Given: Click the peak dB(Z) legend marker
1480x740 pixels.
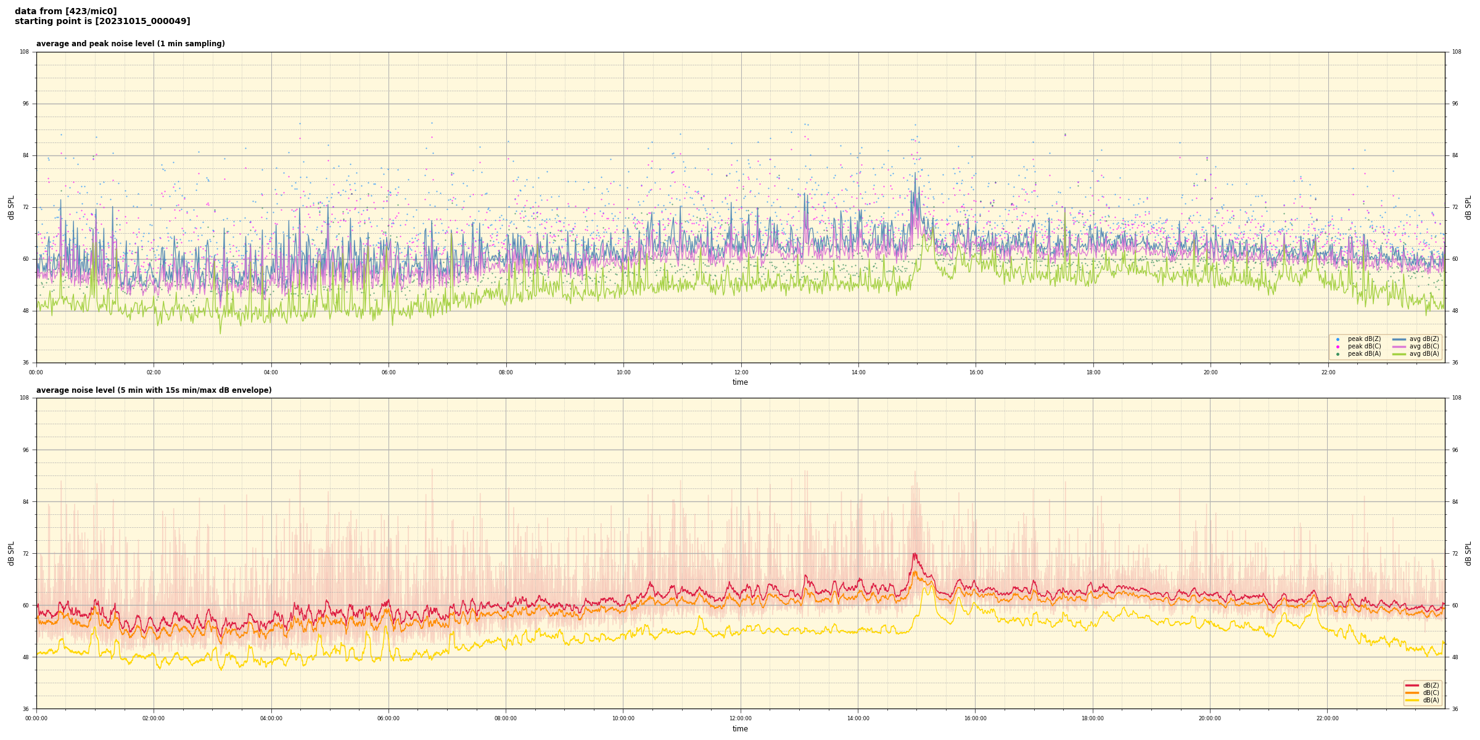Looking at the screenshot, I should [1338, 339].
